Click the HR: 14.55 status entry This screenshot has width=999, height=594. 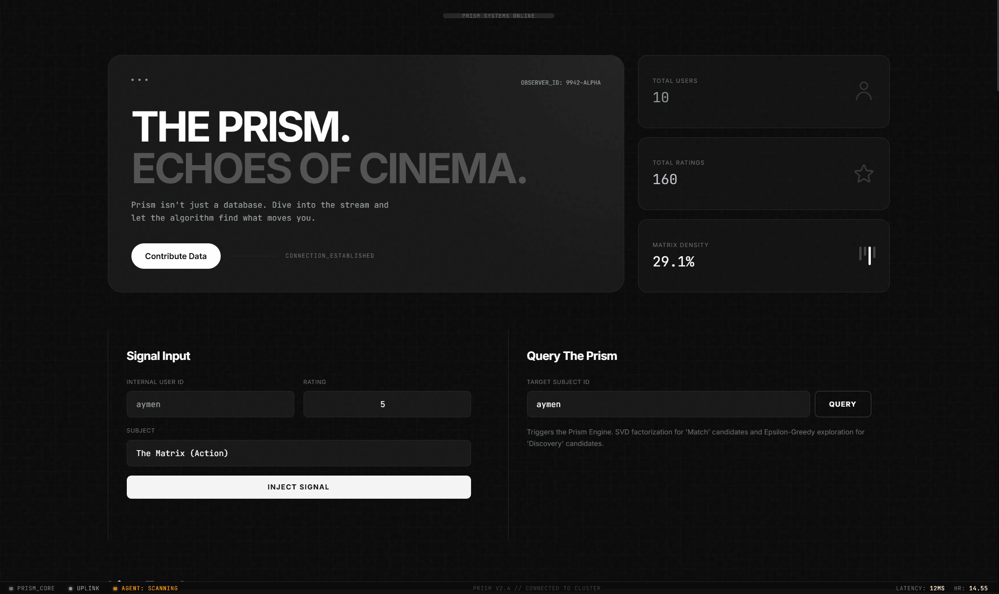coord(971,588)
